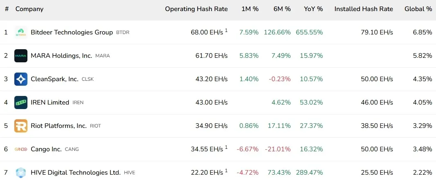Click the Bitdeer Technologies Group logo icon
436x180 pixels.
[21, 32]
